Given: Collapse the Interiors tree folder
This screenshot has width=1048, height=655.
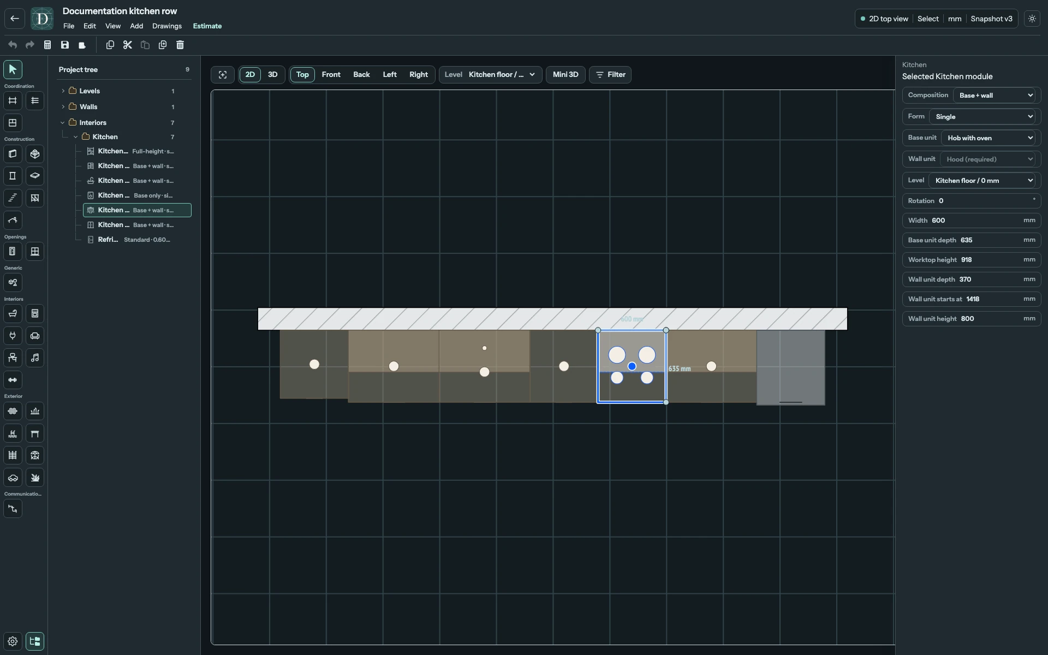Looking at the screenshot, I should (x=63, y=123).
